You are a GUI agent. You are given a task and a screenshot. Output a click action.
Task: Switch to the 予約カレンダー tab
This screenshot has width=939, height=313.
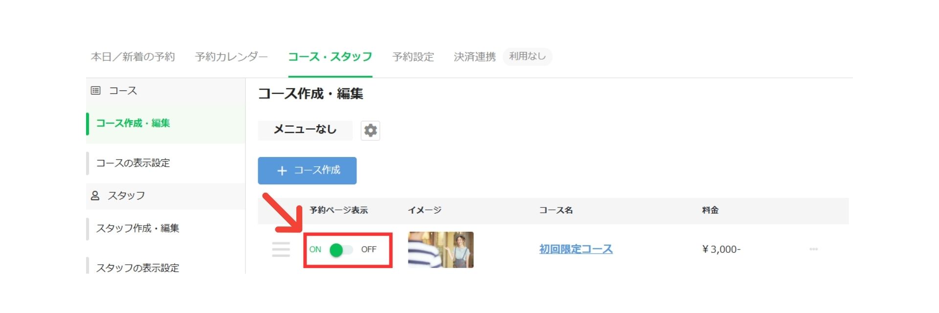[x=231, y=57]
